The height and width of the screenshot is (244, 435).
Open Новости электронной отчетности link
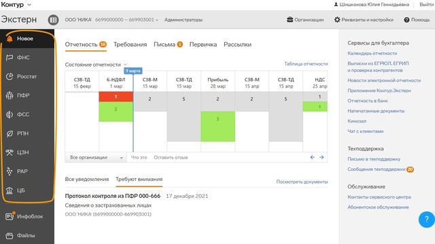[x=384, y=81]
